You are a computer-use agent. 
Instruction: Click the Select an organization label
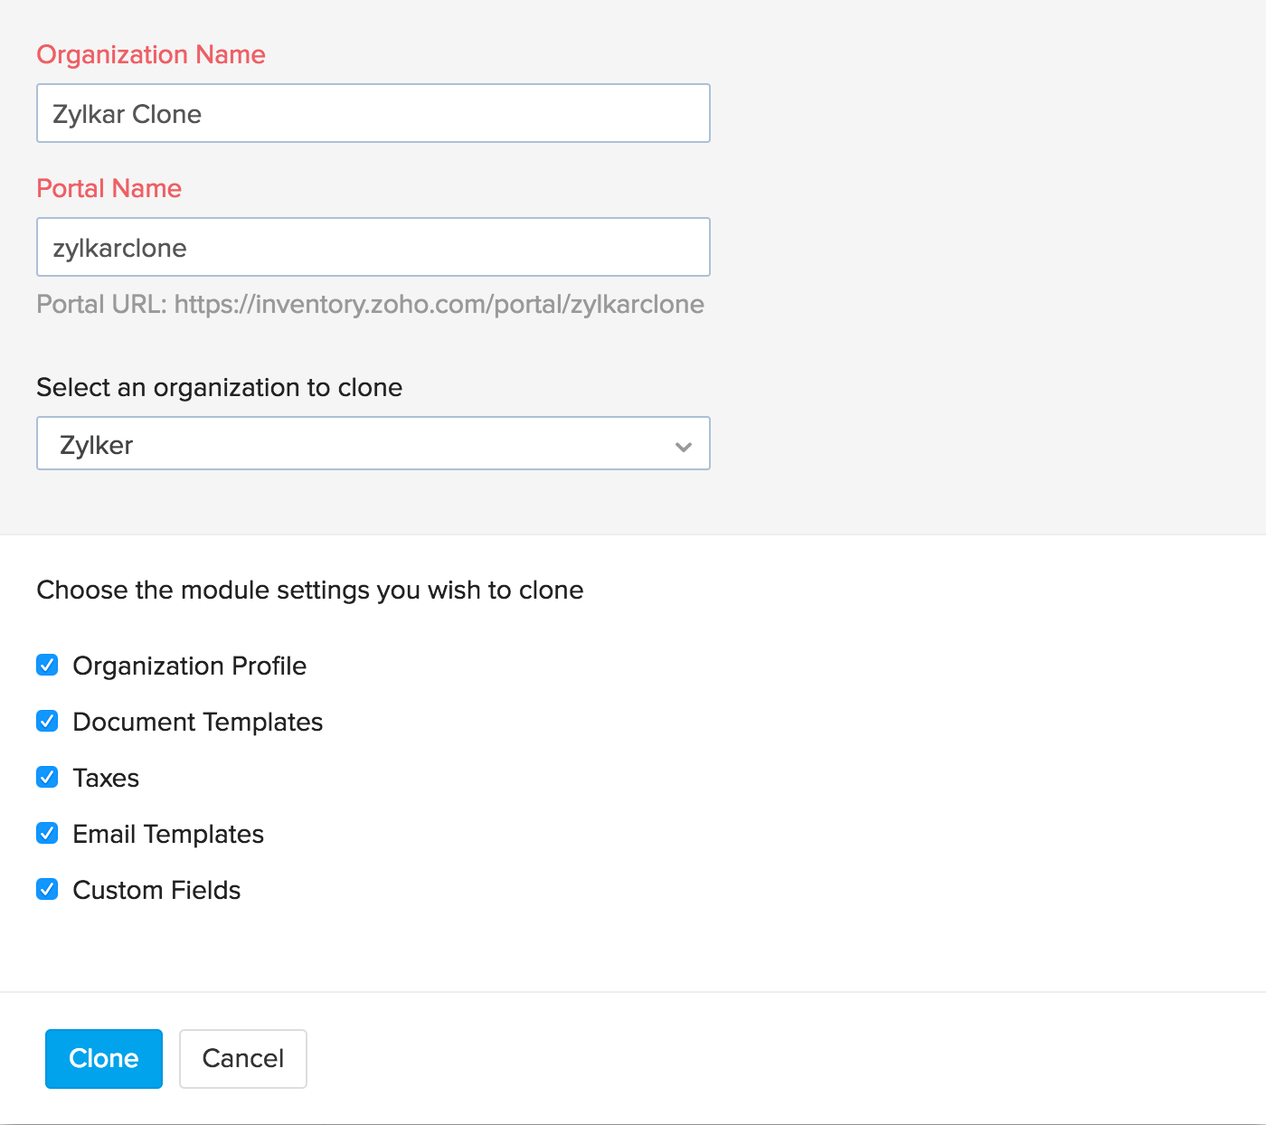219,387
